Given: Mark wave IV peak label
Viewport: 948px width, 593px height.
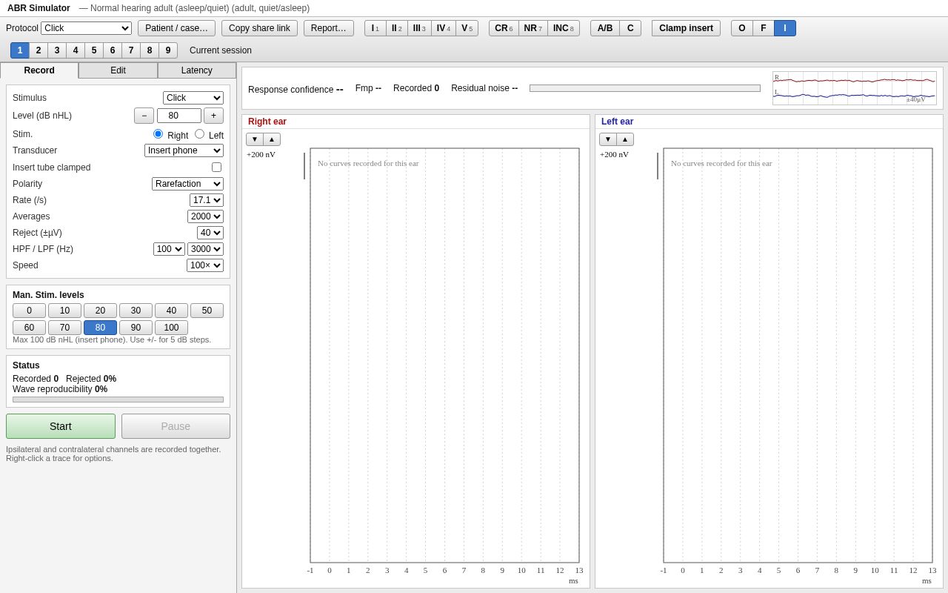Looking at the screenshot, I should [x=444, y=28].
